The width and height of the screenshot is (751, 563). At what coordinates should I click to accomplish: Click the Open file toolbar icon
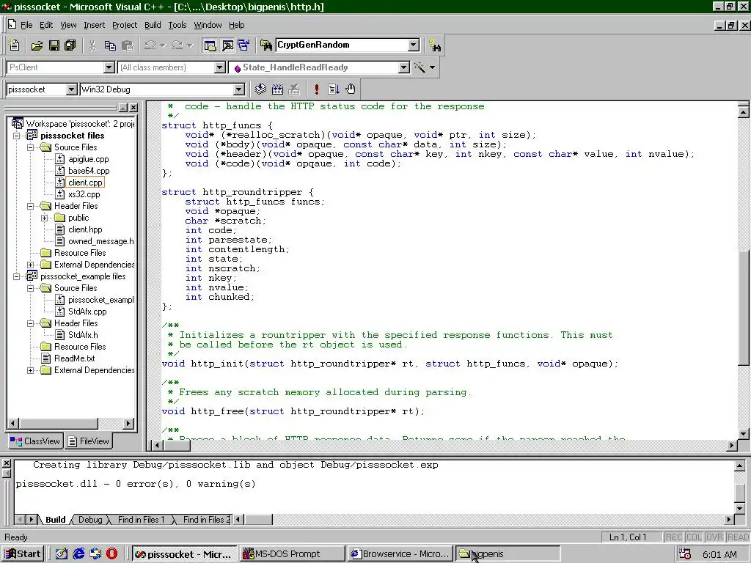[x=37, y=45]
